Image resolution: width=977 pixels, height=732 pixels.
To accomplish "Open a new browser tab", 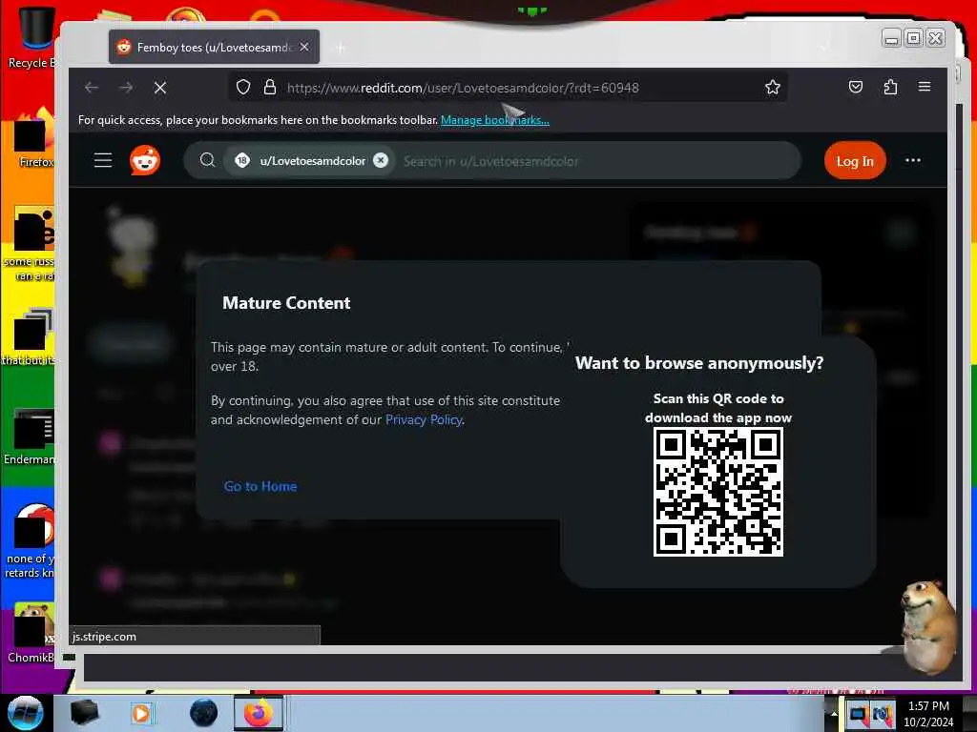I will tap(341, 48).
